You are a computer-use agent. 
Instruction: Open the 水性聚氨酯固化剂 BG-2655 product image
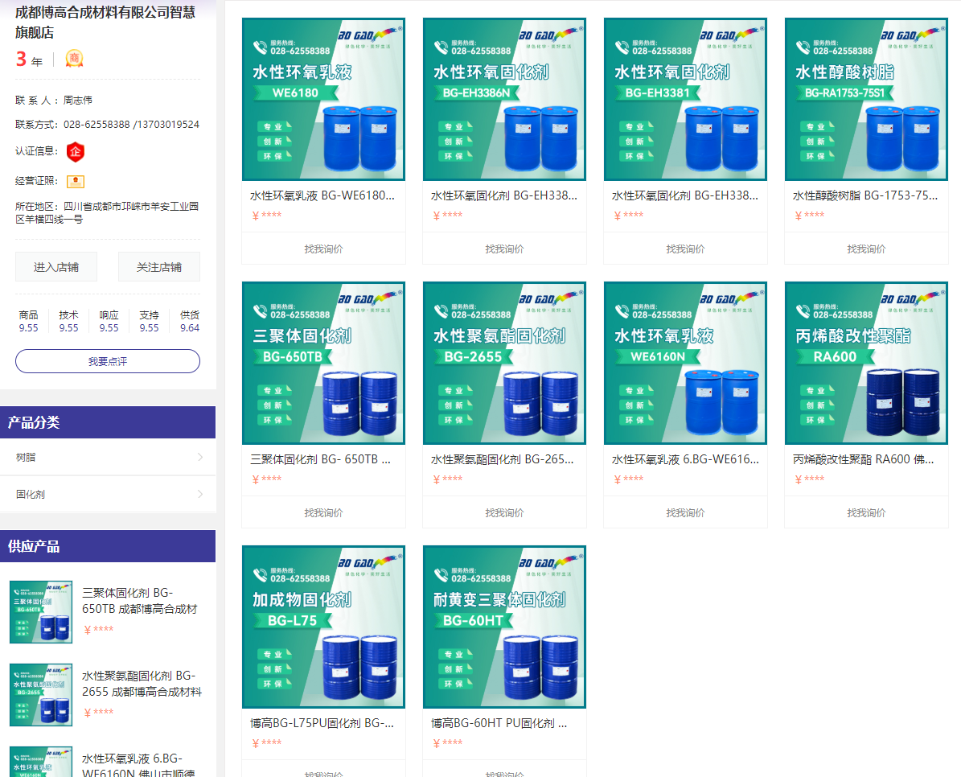(504, 363)
